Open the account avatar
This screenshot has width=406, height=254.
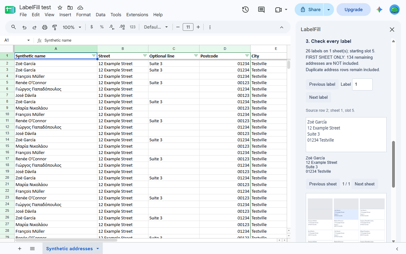pos(395,10)
